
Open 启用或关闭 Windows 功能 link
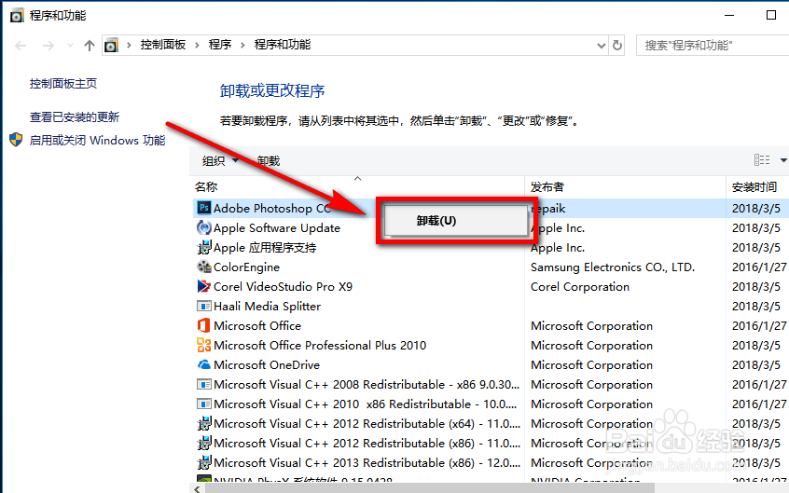pyautogui.click(x=97, y=141)
